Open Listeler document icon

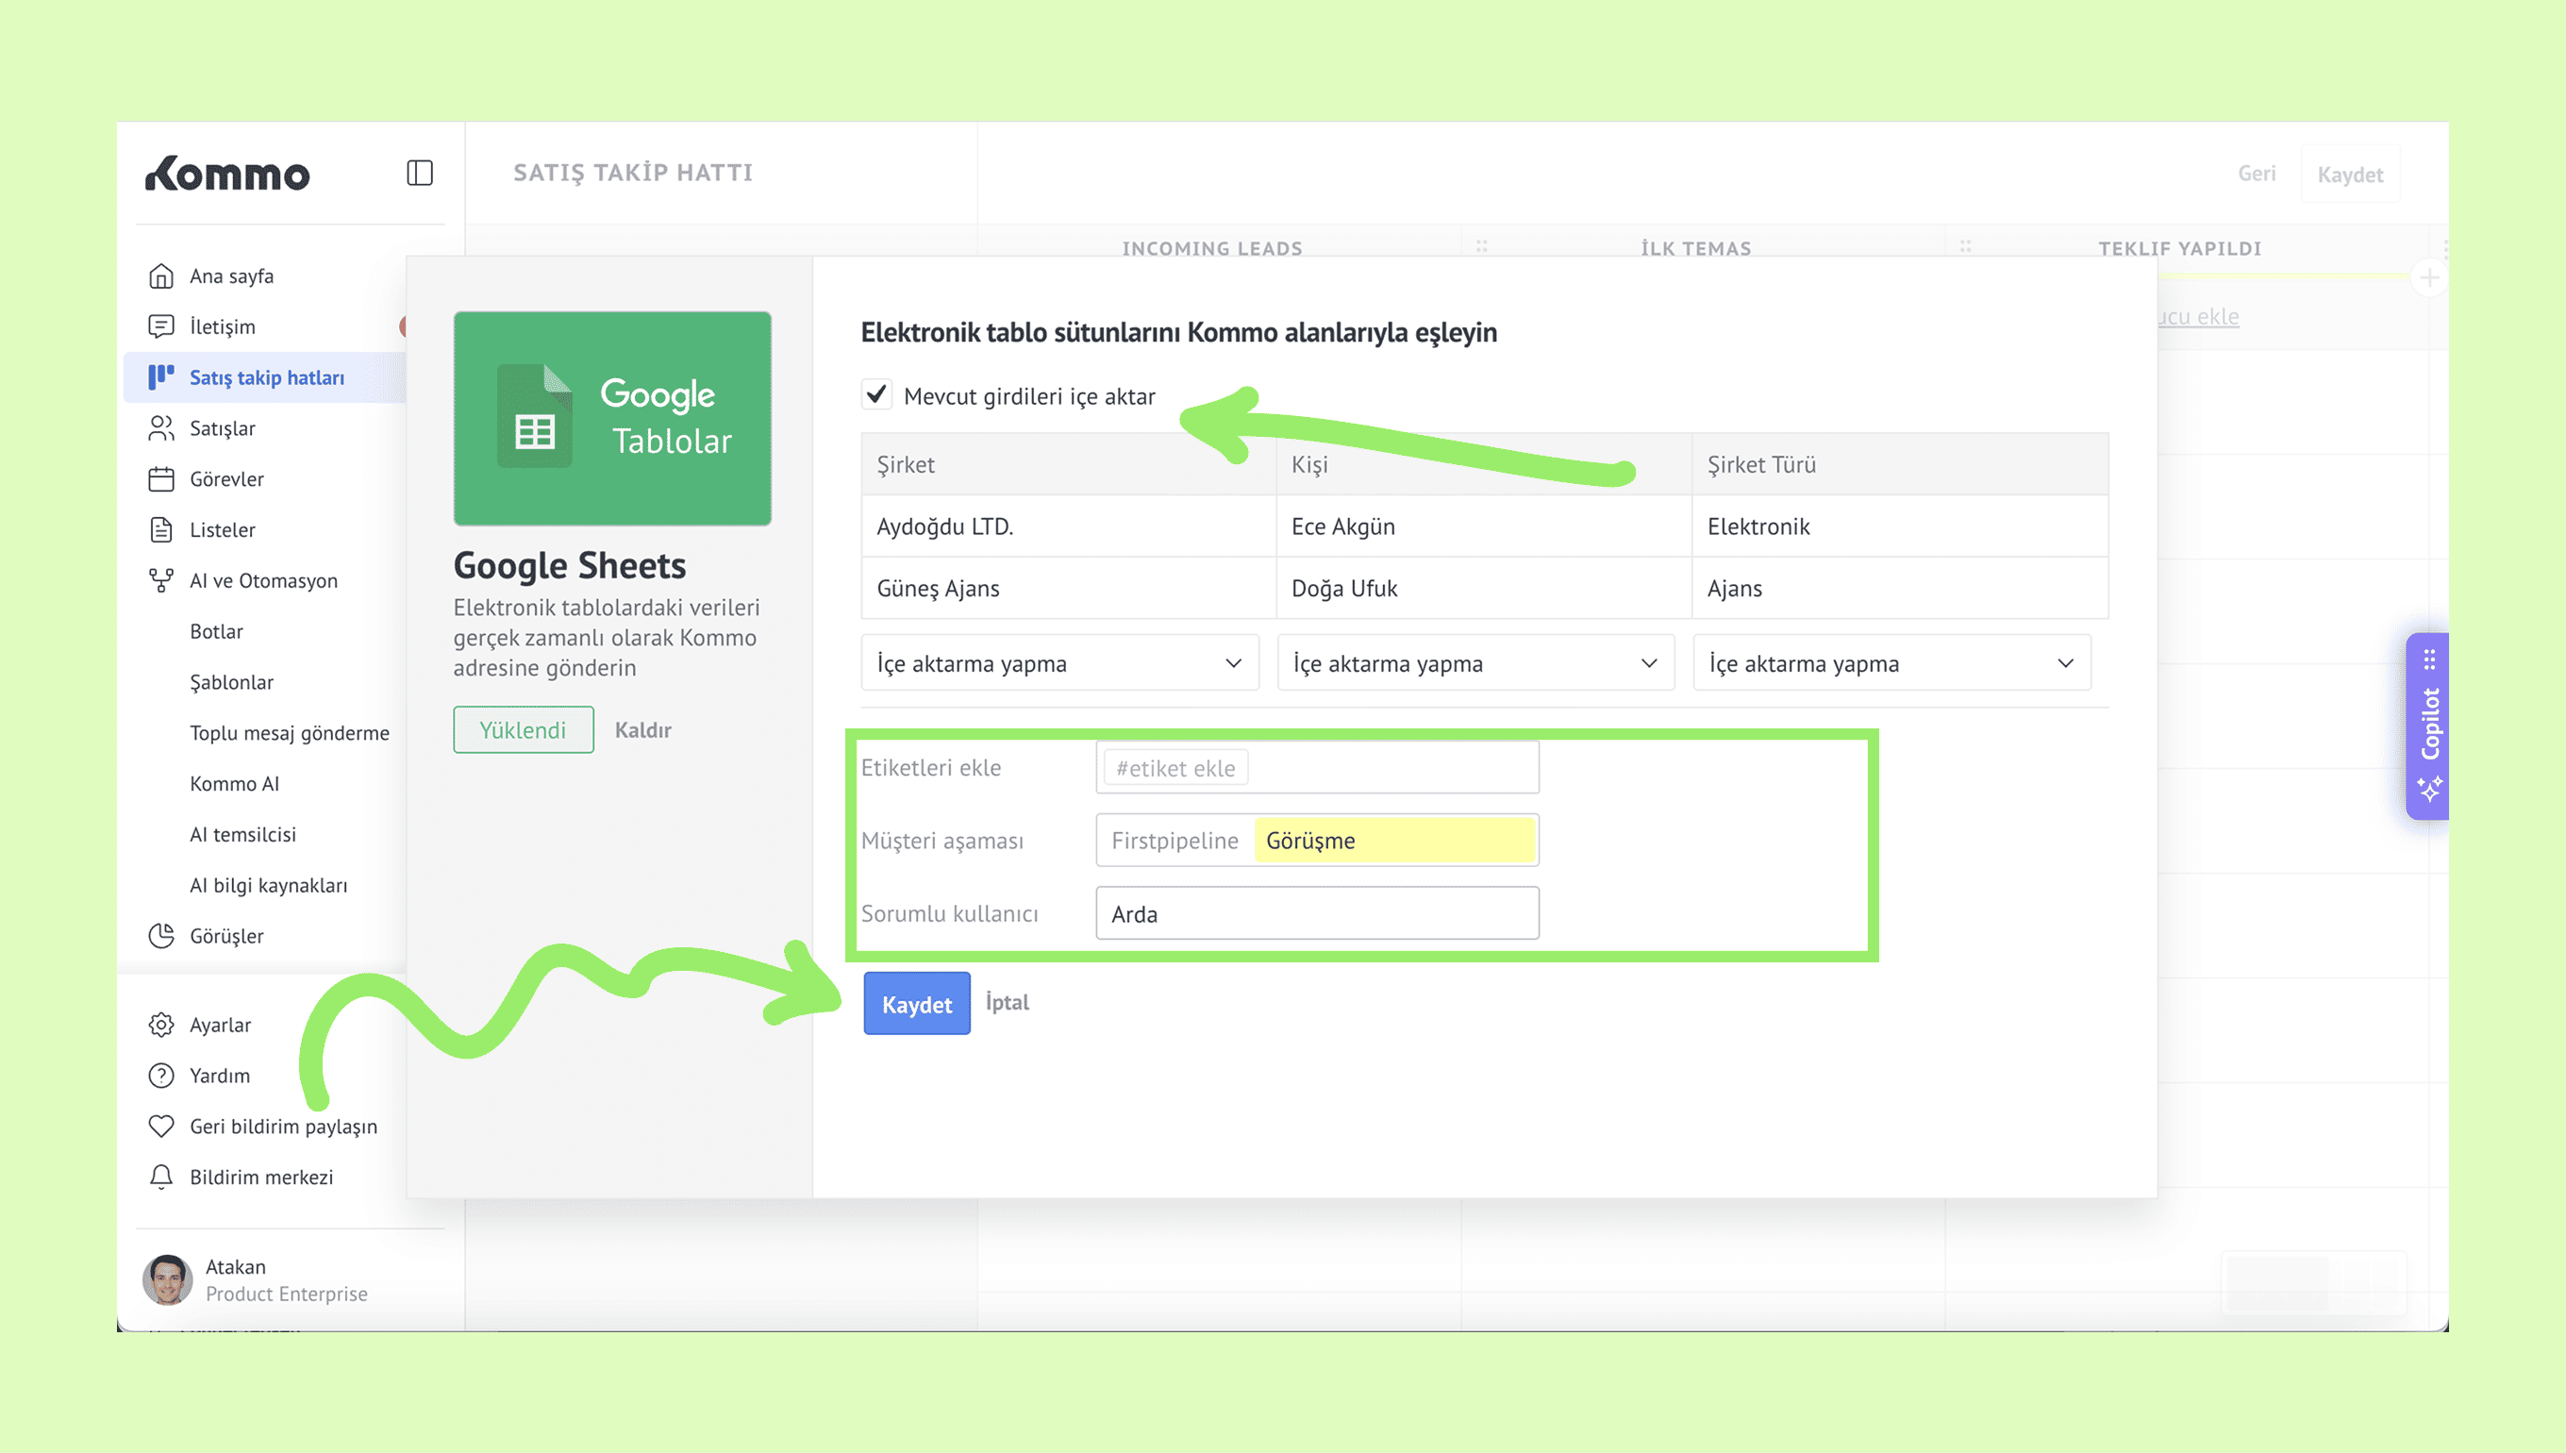(160, 530)
